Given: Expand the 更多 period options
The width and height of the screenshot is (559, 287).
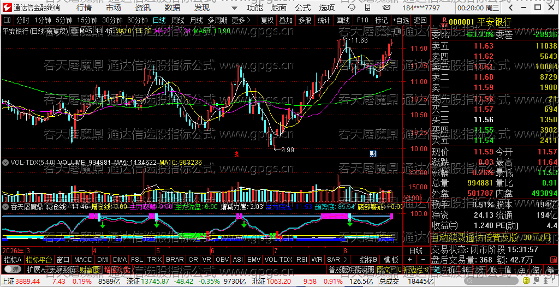Looking at the screenshot, I should coord(241,20).
